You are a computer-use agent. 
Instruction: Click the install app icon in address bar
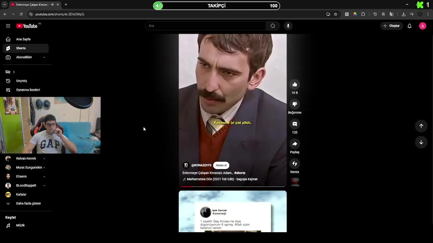point(328,14)
